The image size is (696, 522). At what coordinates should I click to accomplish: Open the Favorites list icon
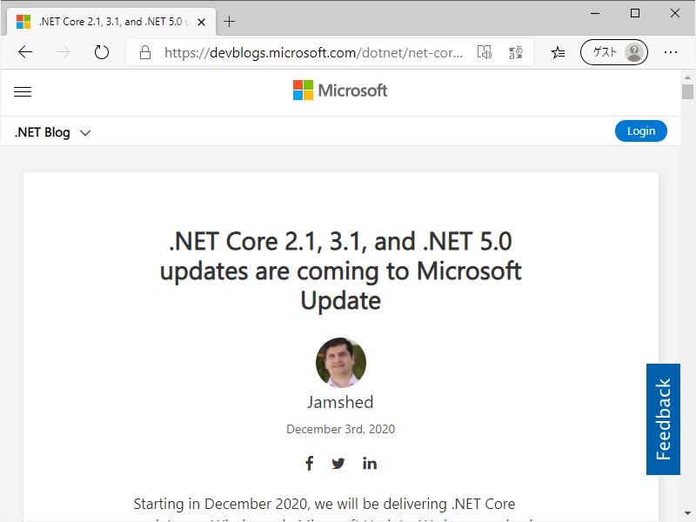[x=559, y=52]
